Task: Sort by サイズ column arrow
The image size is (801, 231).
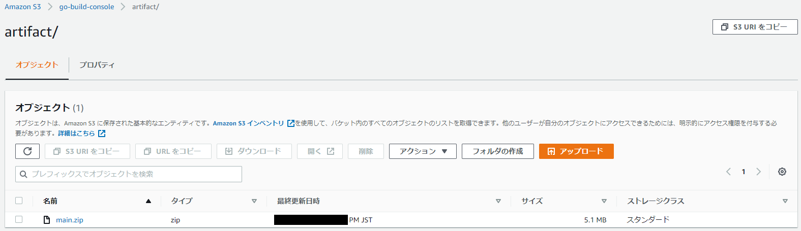Action: (604, 201)
